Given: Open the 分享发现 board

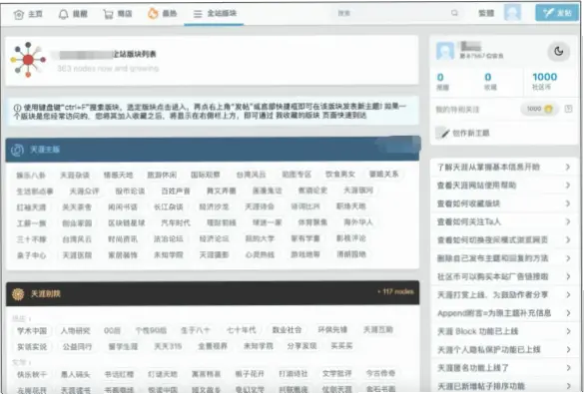Looking at the screenshot, I should (x=301, y=346).
